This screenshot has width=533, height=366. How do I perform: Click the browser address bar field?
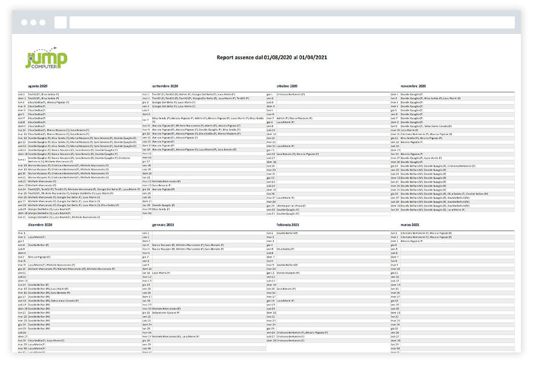click(292, 22)
